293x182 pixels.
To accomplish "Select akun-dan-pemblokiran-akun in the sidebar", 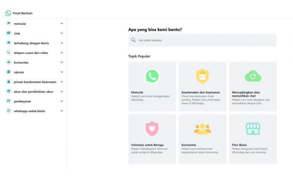I will (33, 91).
